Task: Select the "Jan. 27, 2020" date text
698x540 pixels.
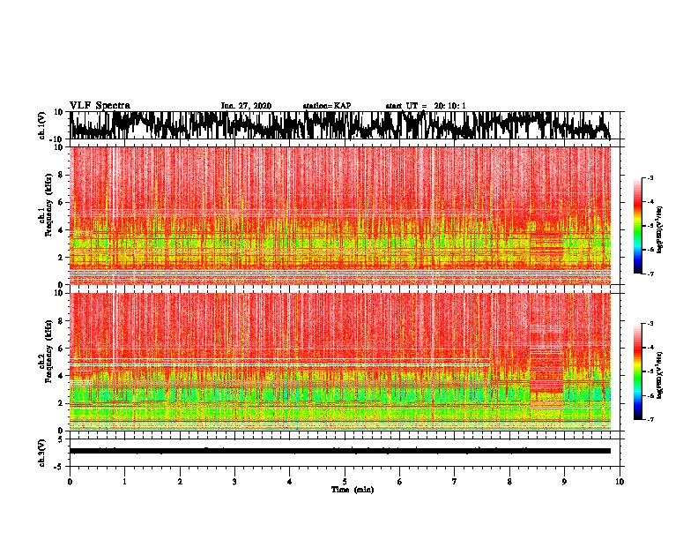Action: point(246,106)
